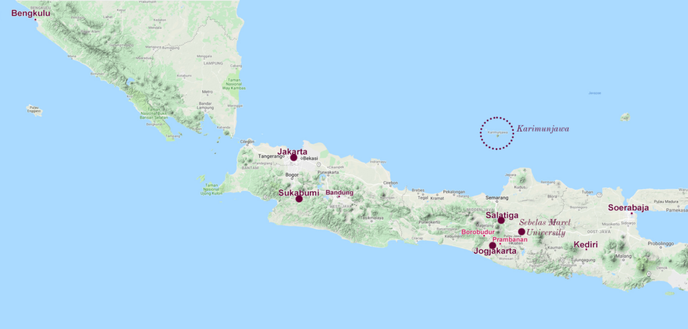Select the Kediri label
This screenshot has height=329, width=688.
pyautogui.click(x=586, y=244)
